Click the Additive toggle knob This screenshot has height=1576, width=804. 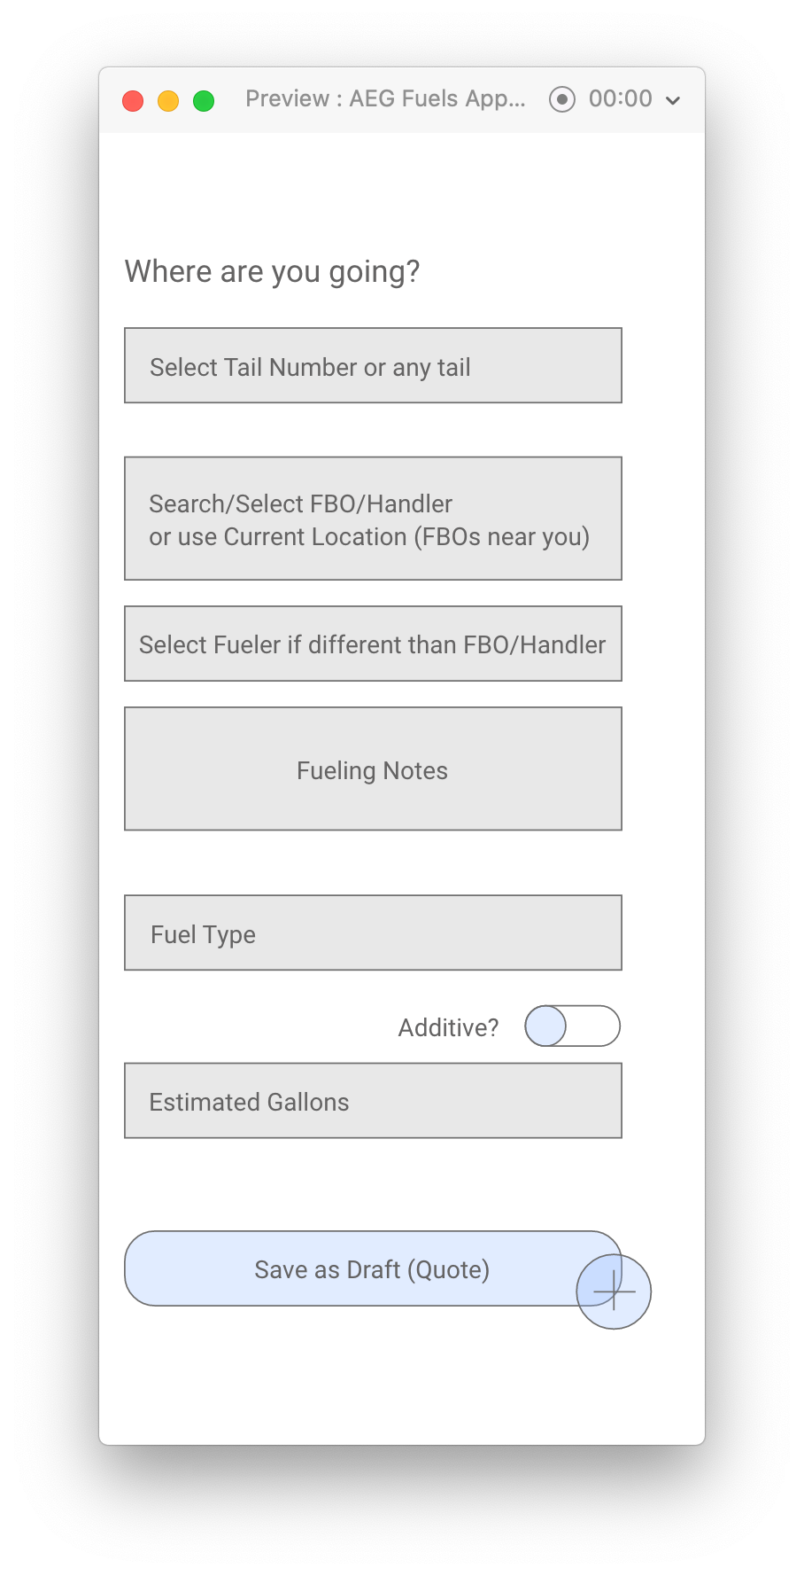coord(545,1026)
